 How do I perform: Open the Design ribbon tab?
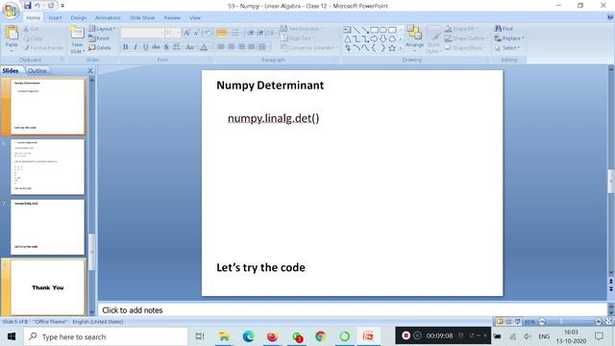pos(79,17)
